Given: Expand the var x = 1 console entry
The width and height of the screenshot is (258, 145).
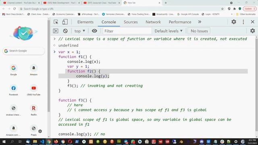Looking at the screenshot, I should [x=54, y=52].
